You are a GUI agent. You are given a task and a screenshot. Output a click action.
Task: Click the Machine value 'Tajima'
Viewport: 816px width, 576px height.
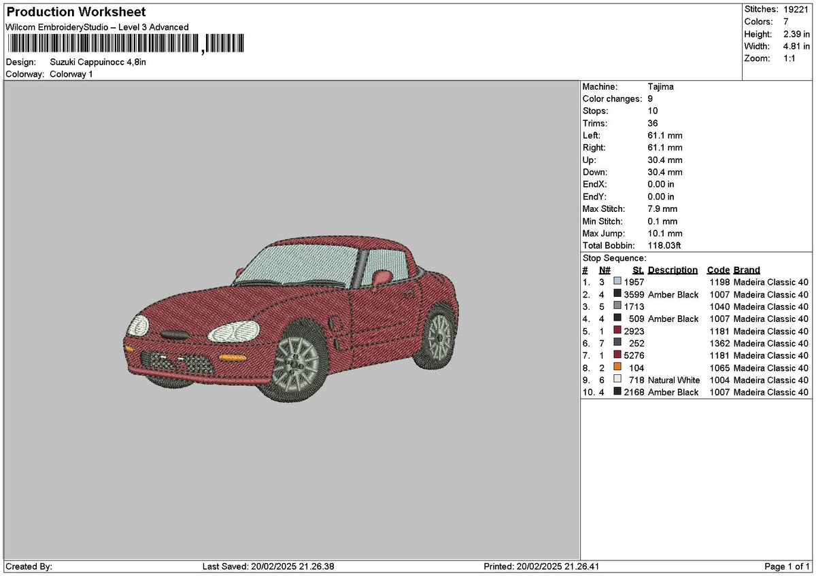pos(661,87)
